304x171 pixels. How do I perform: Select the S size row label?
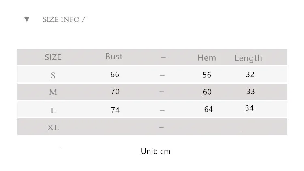(53, 76)
